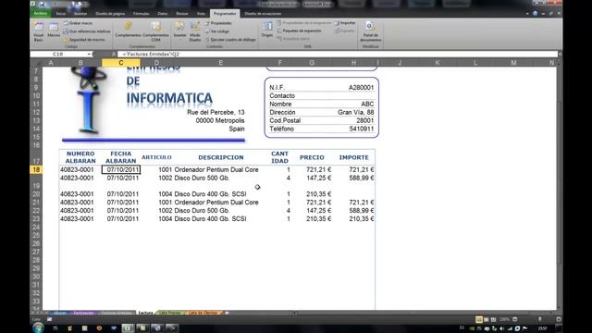This screenshot has height=333, width=592.
Task: Select N.I.F. value A280001
Action: (361, 88)
